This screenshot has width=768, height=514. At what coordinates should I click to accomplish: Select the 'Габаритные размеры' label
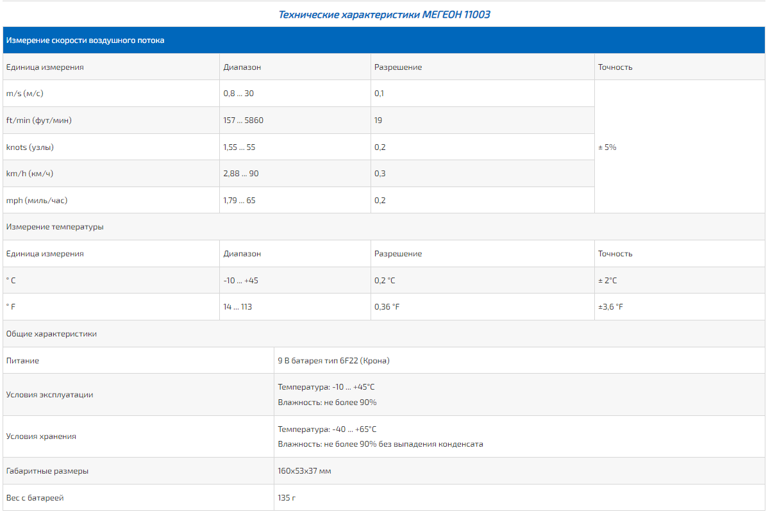click(47, 472)
